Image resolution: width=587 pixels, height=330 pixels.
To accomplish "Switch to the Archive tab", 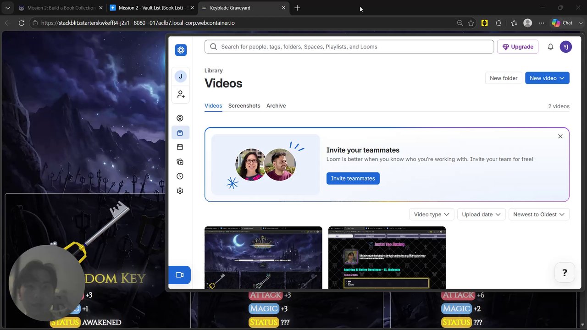I will pyautogui.click(x=276, y=106).
